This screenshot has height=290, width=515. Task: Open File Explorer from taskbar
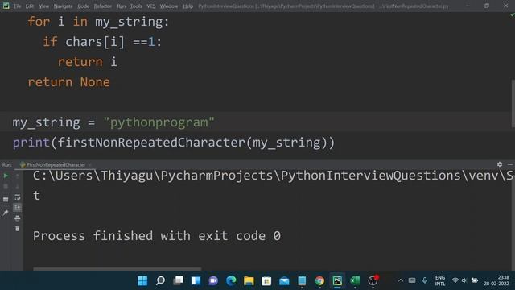[x=249, y=280]
